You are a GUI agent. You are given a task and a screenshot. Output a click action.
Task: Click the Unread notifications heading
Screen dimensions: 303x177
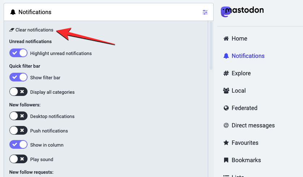(30, 42)
